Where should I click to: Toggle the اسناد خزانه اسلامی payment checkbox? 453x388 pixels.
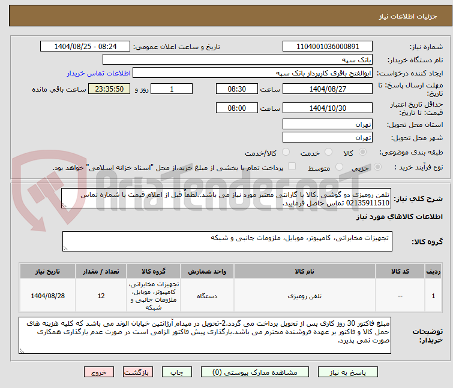point(292,167)
